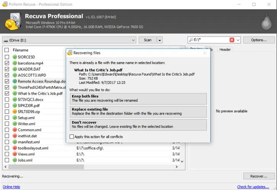
Task: Choose Replace existing file option
Action: pos(138,112)
